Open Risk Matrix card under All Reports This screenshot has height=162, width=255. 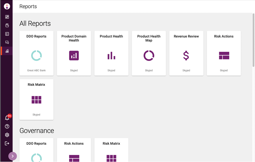[x=36, y=100]
